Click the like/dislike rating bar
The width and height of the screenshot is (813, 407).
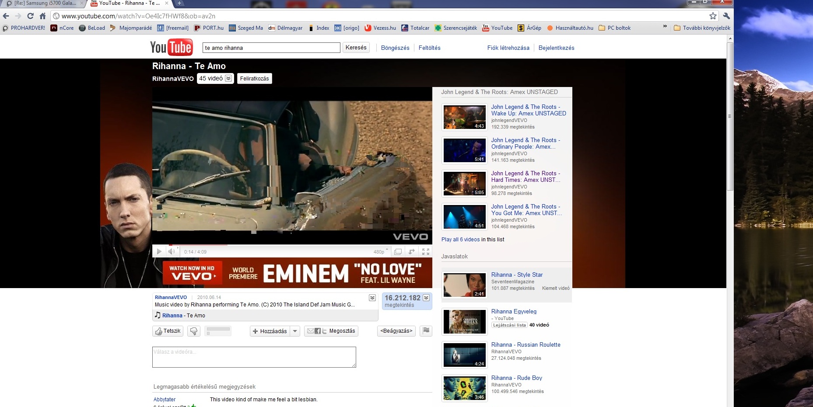click(x=218, y=331)
